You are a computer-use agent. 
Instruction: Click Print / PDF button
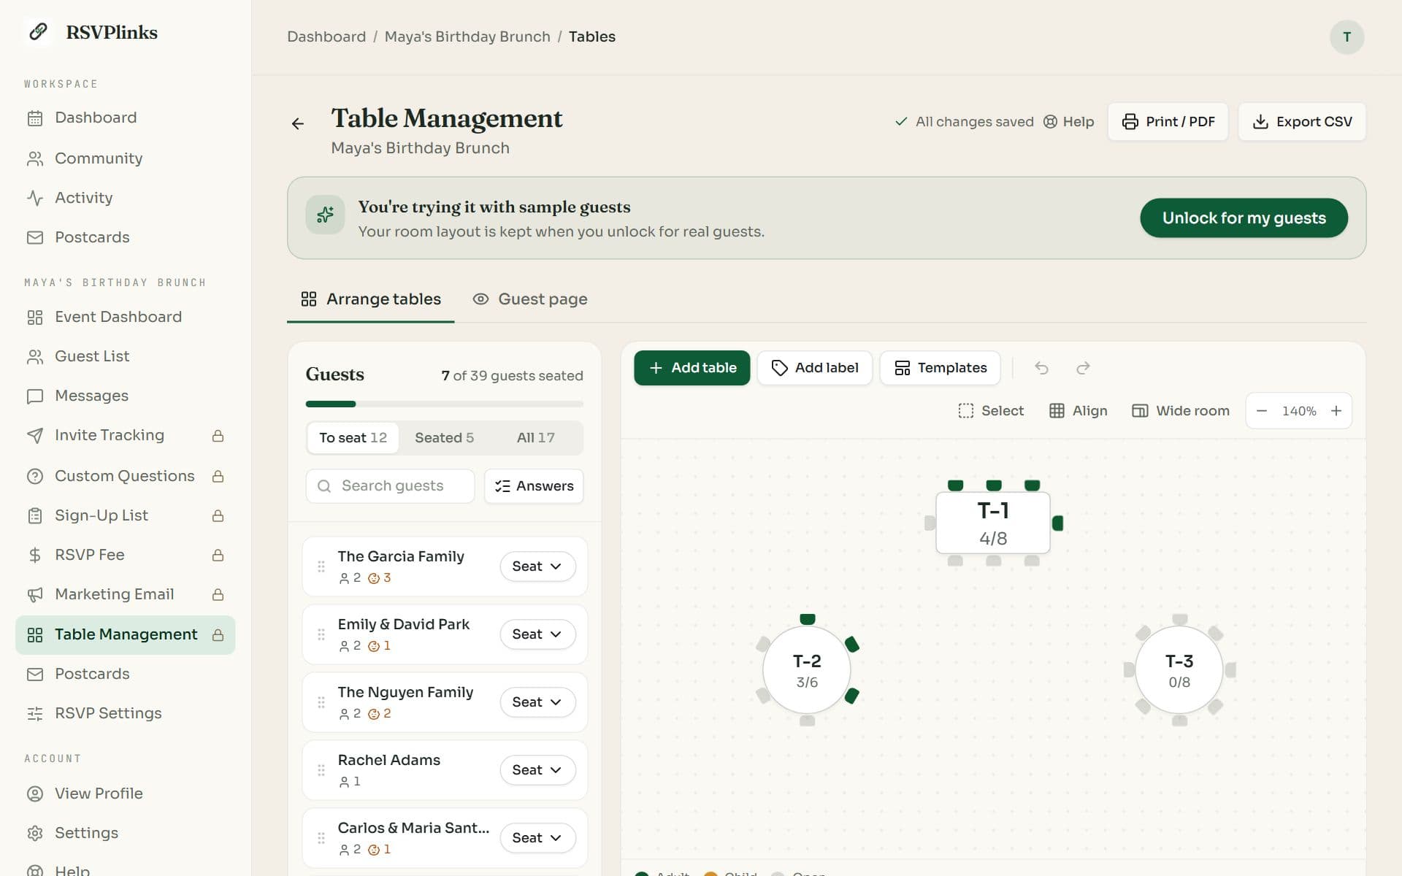[x=1168, y=122]
